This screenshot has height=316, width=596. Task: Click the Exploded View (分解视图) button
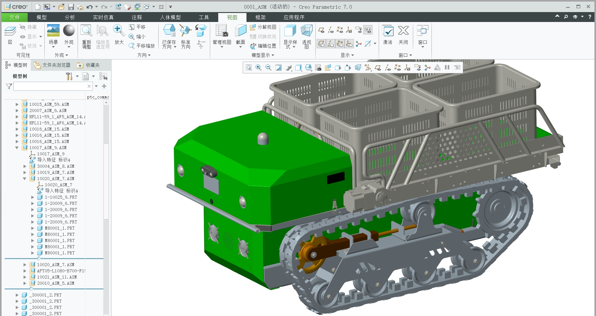263,27
